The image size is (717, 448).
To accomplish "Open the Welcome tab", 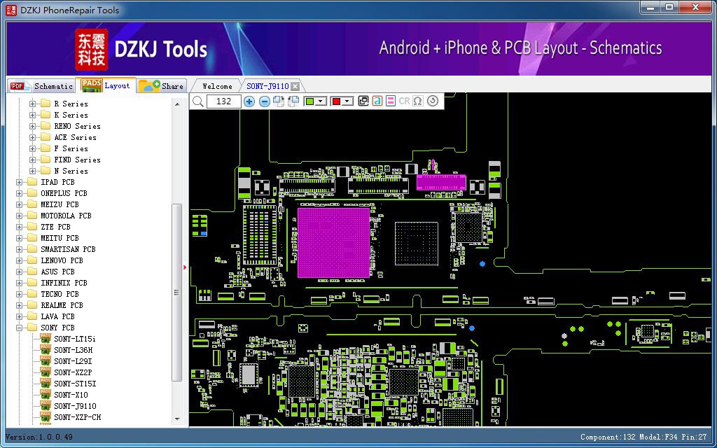I will pos(217,86).
